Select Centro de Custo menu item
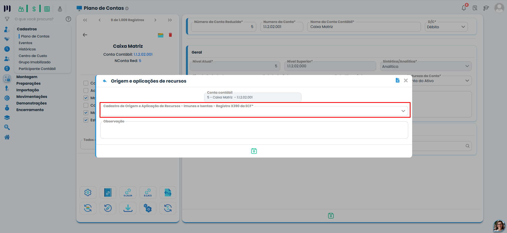Image resolution: width=507 pixels, height=233 pixels. tap(33, 56)
